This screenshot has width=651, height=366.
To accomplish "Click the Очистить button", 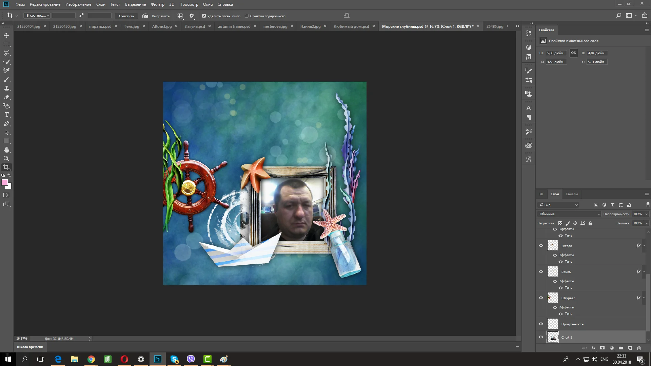I will 126,16.
